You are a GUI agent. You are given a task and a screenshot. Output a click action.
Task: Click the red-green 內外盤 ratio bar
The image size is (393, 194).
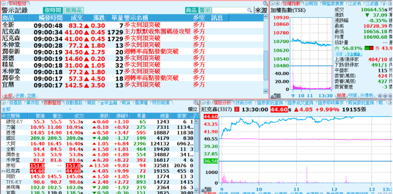click(x=368, y=48)
